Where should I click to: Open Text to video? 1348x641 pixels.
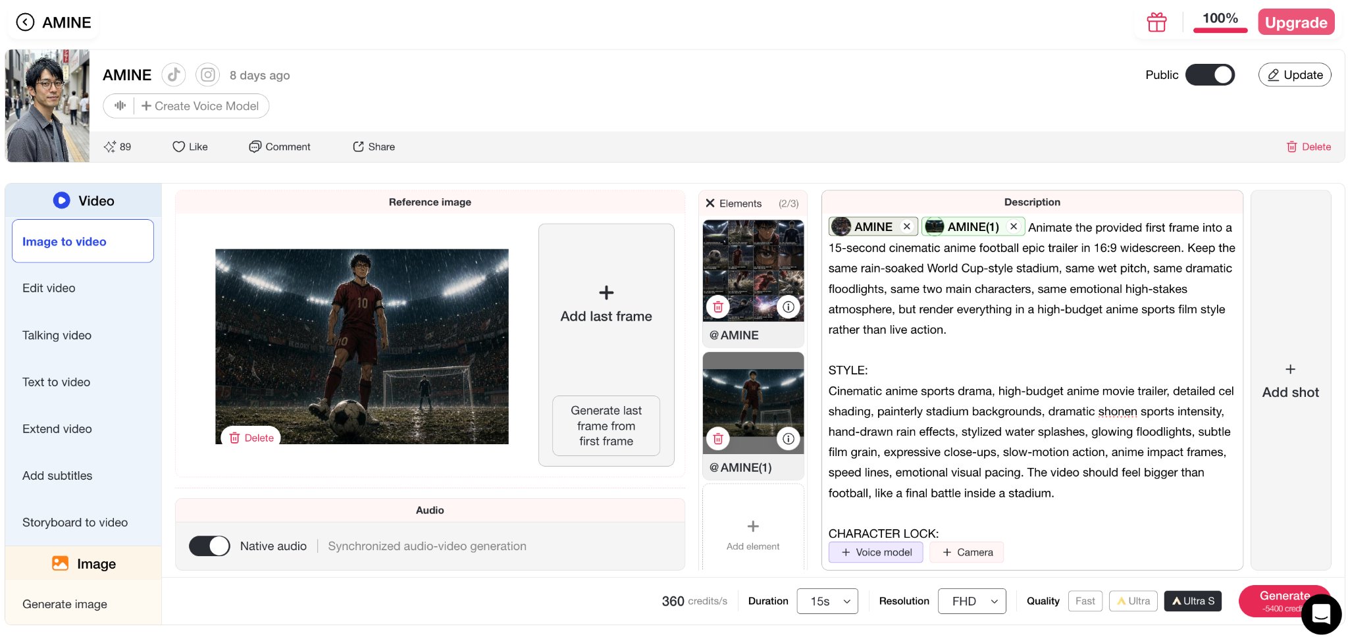(x=56, y=382)
